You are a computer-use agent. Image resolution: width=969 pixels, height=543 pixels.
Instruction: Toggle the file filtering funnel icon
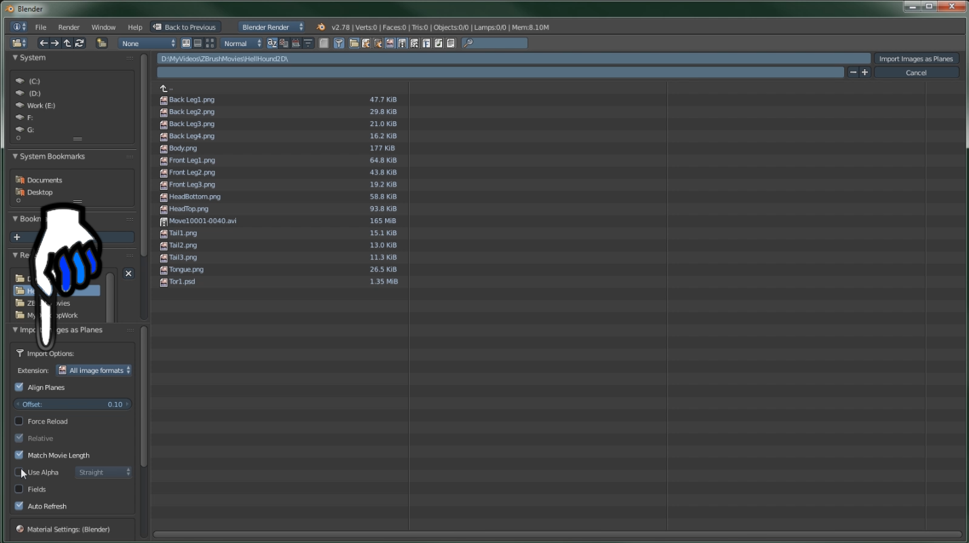339,43
